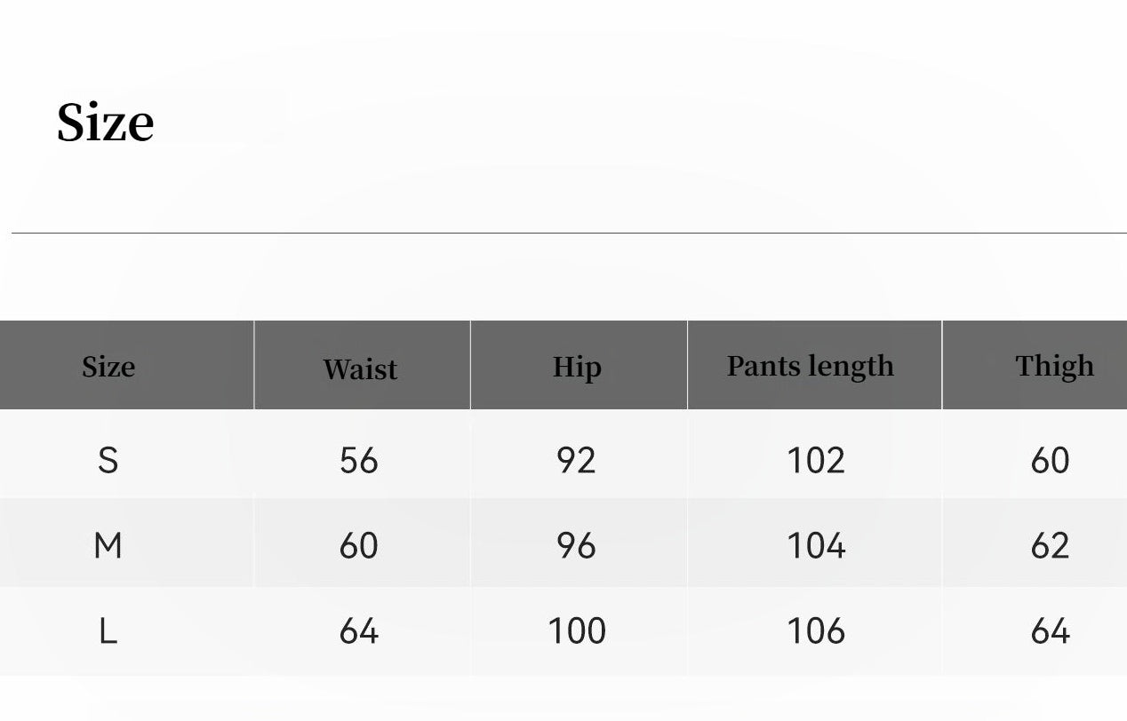The width and height of the screenshot is (1127, 721).
Task: Select thigh value 62 in M row
Action: click(x=1050, y=546)
